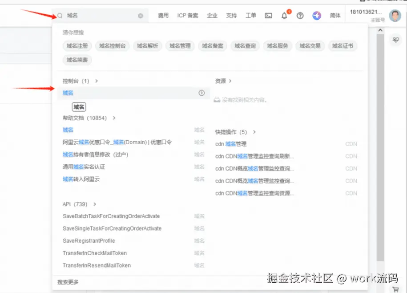
Task: Click circular arrow next to 域名 console result
Action: point(201,93)
